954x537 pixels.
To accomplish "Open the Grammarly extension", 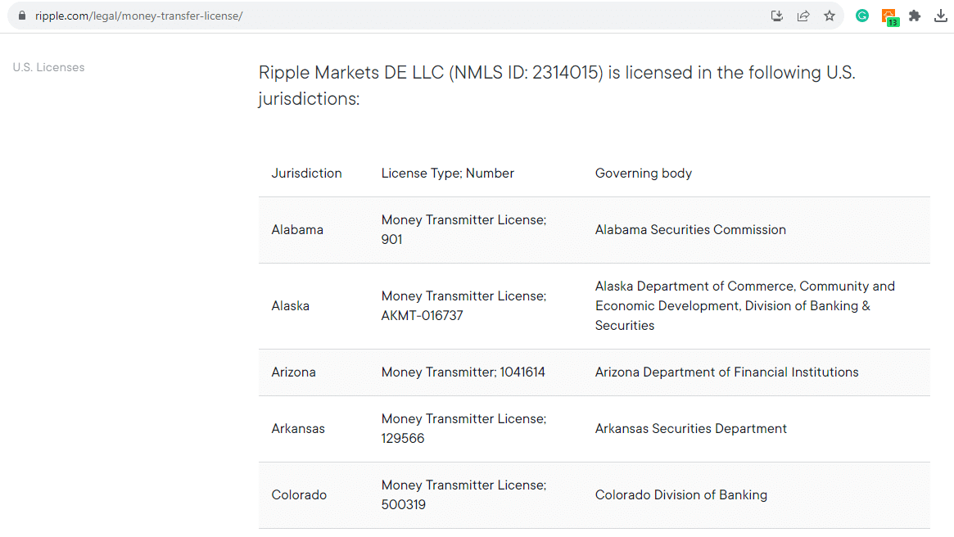I will click(862, 16).
